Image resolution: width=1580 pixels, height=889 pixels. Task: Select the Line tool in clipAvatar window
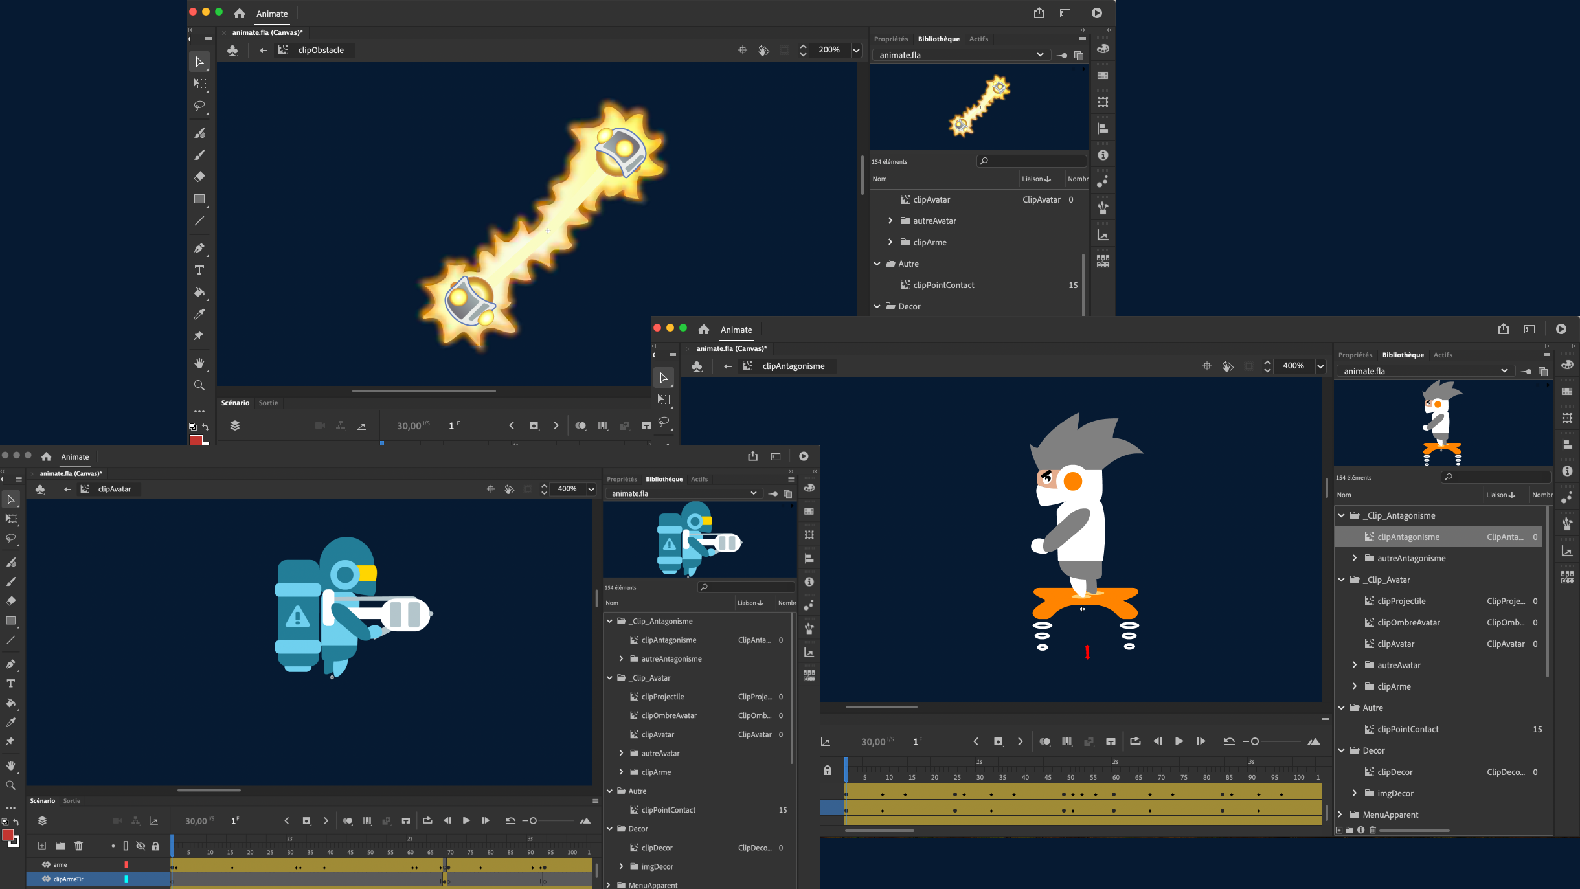coord(11,640)
